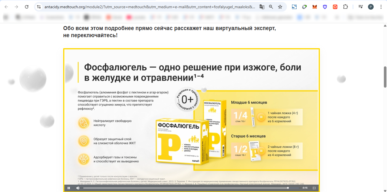387x192 pixels.
Task: Click the droplet icon beside 'Нейтрализует свободную кислоту'
Action: 84,123
